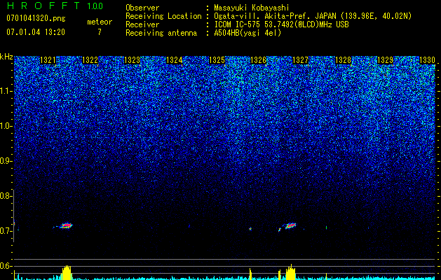
Task: Select the file name 0701041320.png
Action: [36, 18]
